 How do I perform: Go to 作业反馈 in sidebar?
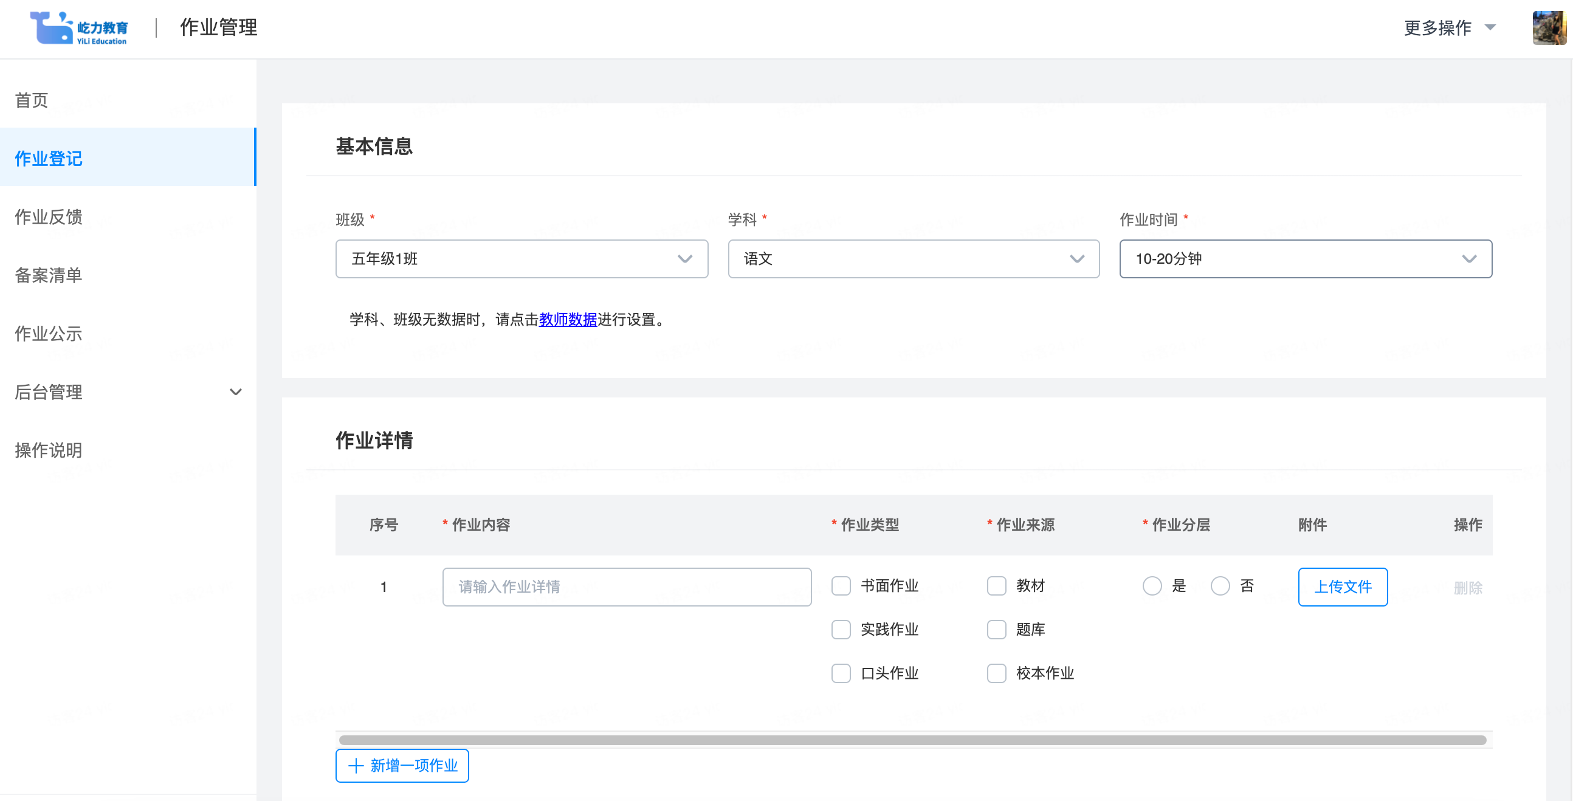point(49,217)
